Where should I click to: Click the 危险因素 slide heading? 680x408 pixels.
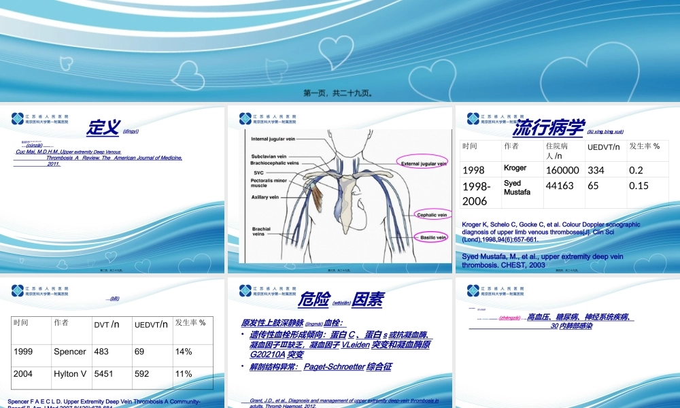pos(340,300)
